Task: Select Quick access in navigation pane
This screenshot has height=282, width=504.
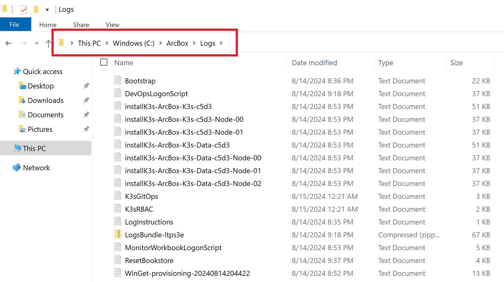Action: (x=38, y=71)
